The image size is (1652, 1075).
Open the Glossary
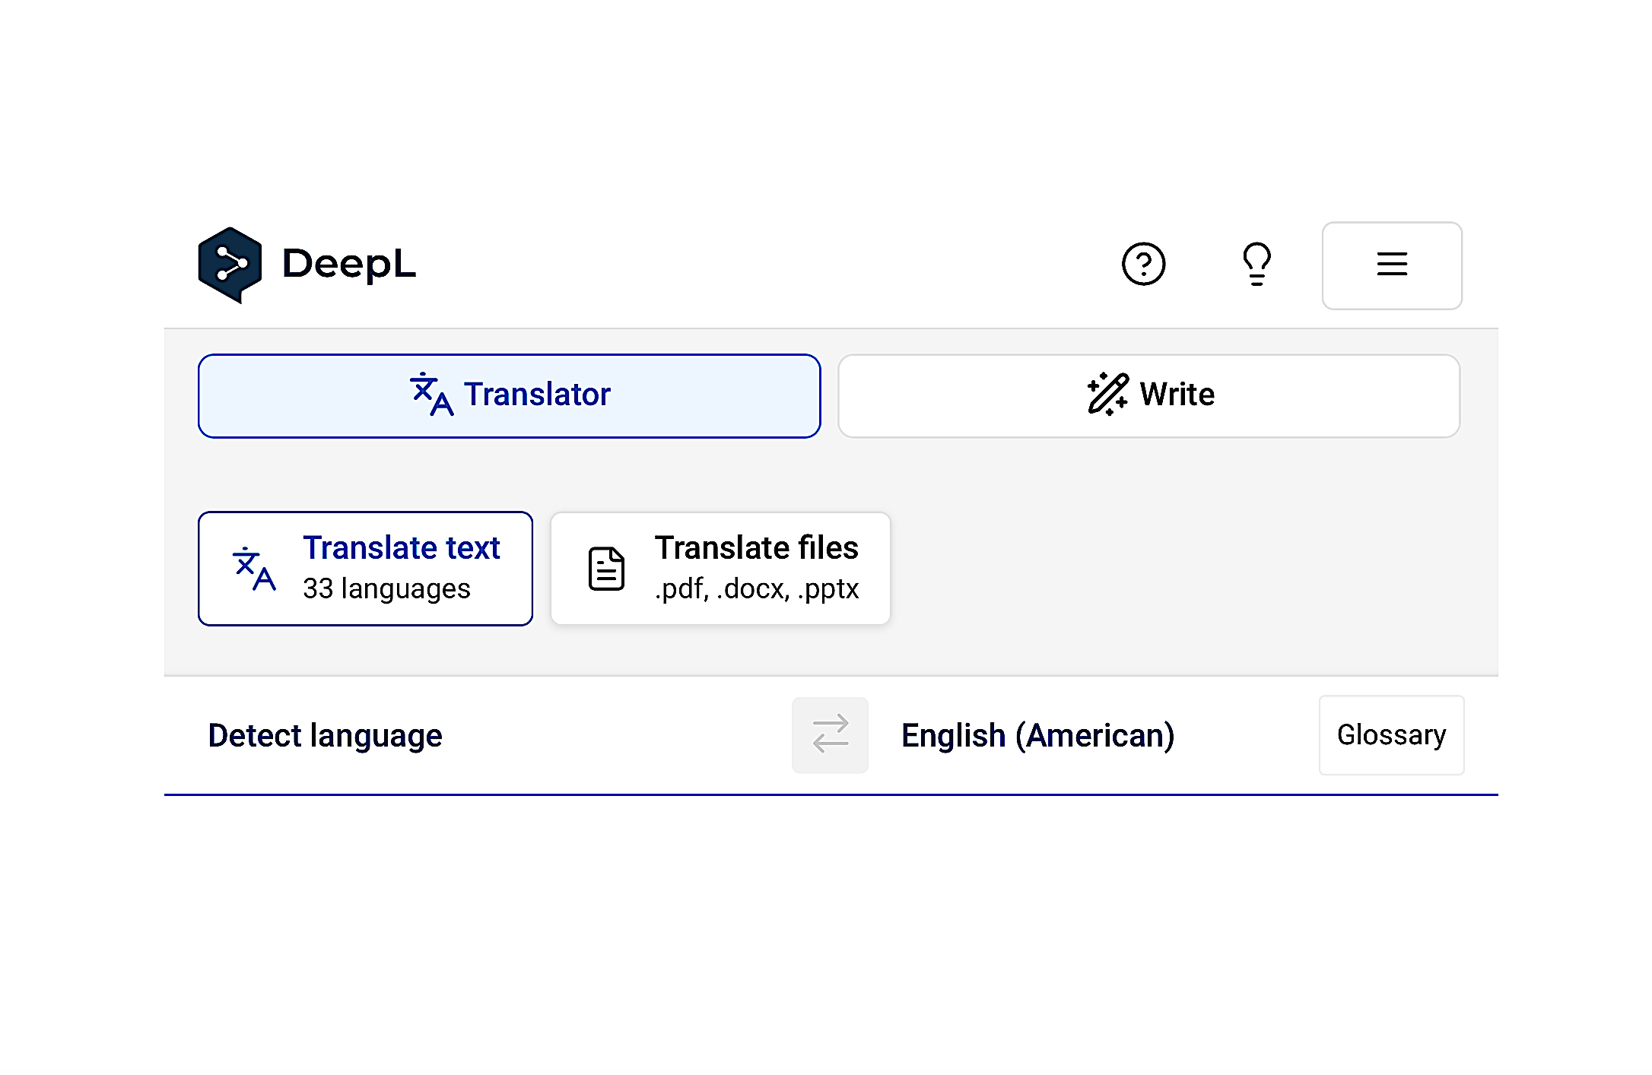(x=1391, y=734)
